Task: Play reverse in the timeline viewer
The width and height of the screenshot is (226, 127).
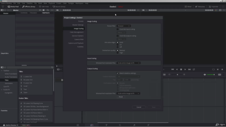Action: coord(177,69)
